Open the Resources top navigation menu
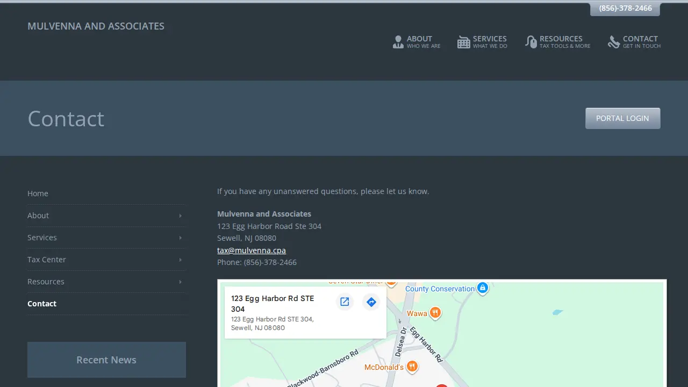This screenshot has height=387, width=688. 558,42
